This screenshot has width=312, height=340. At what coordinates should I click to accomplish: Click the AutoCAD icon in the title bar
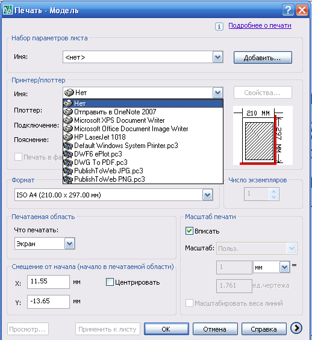pos(7,10)
